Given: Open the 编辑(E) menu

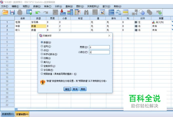Looking at the screenshot, I should click(x=15, y=6).
